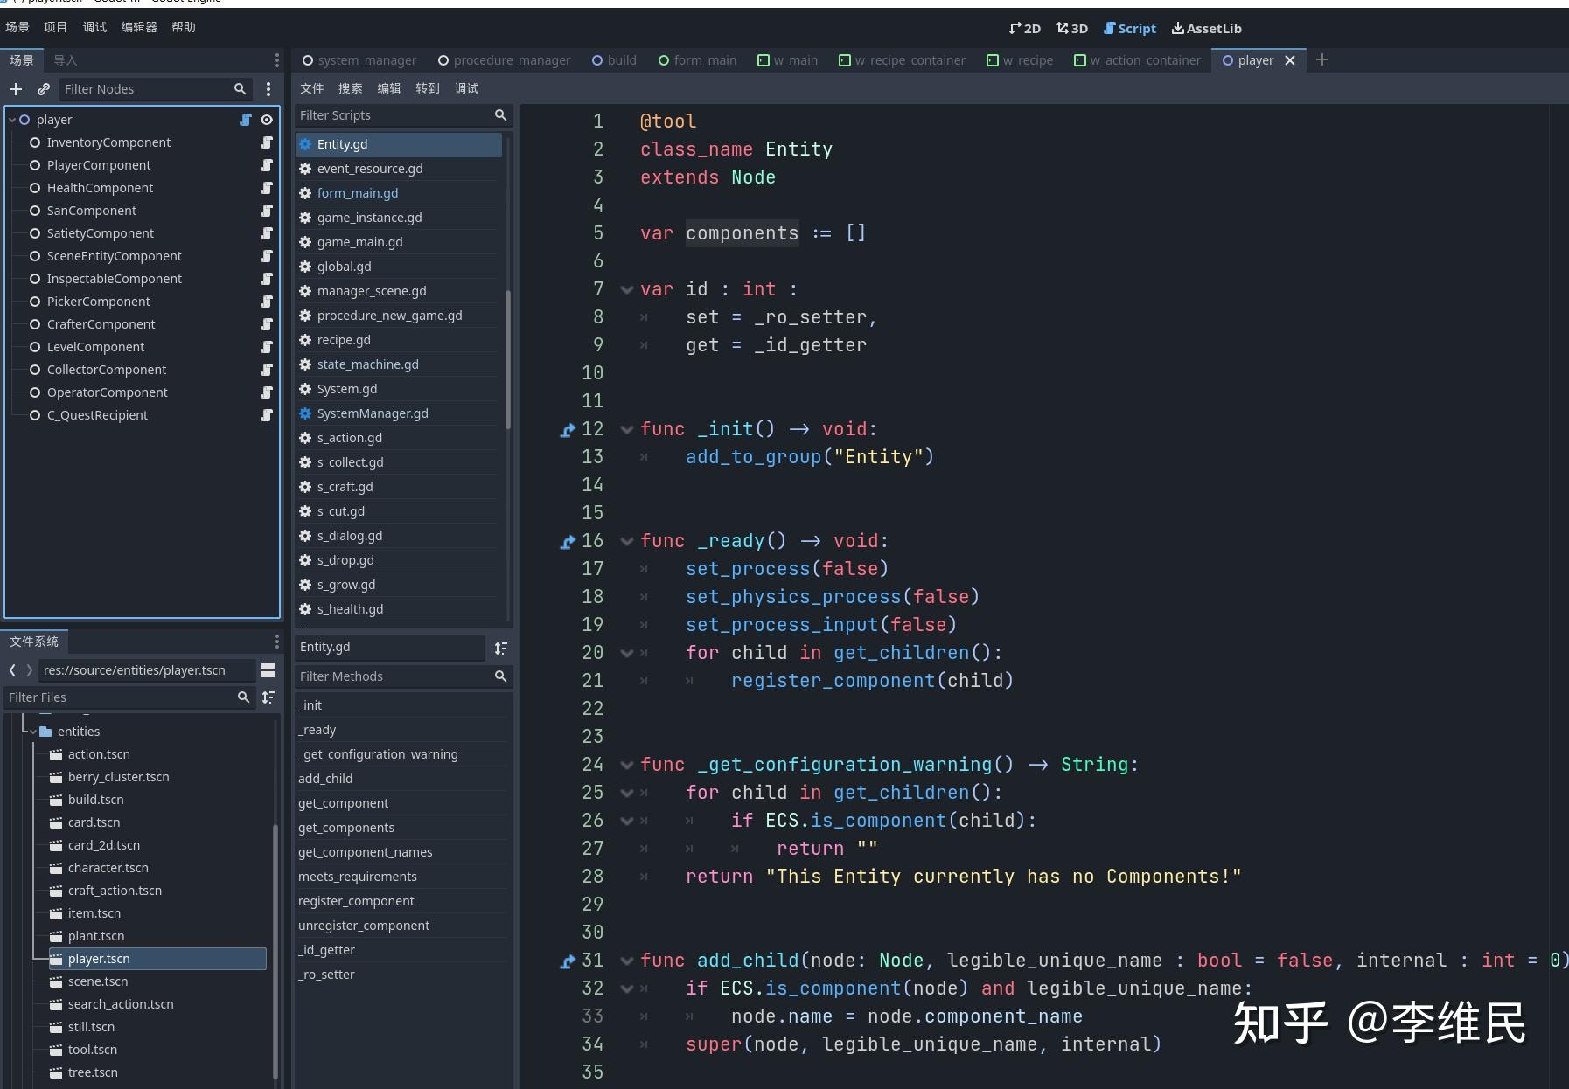Instantiate a child scene from the Scene dock toolbar
1569x1089 pixels.
pos(44,88)
